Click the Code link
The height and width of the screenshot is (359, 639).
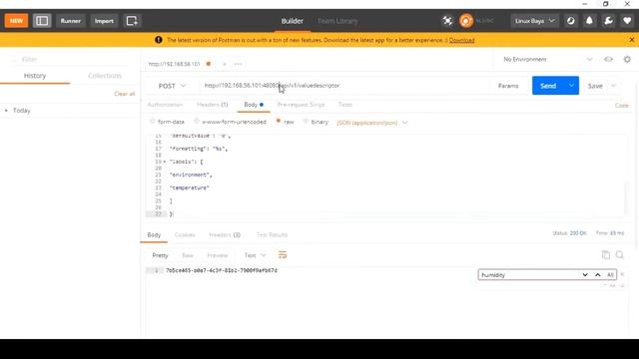point(621,106)
